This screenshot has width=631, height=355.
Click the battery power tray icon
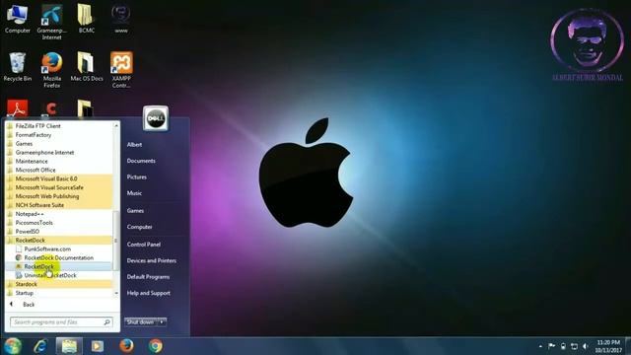pyautogui.click(x=563, y=346)
